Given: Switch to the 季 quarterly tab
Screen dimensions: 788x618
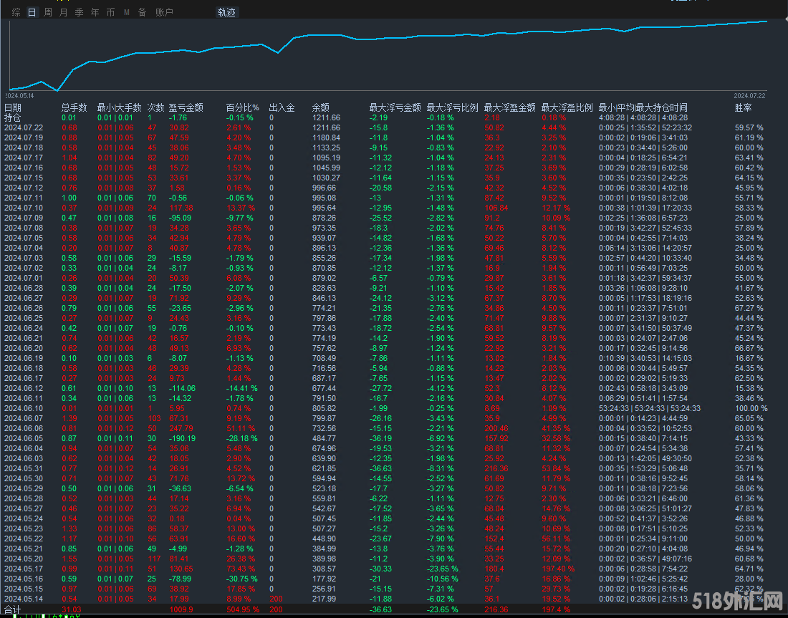Looking at the screenshot, I should 80,12.
